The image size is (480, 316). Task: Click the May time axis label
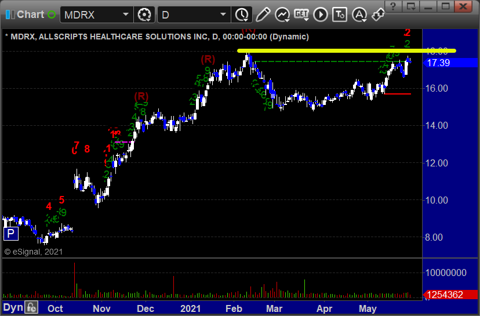click(x=368, y=308)
